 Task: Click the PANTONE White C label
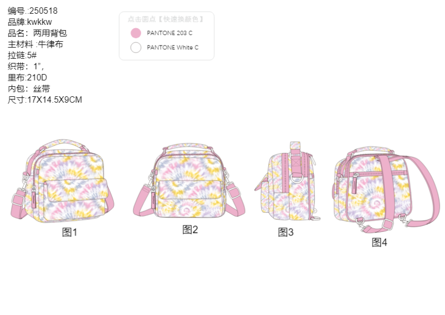tap(172, 48)
